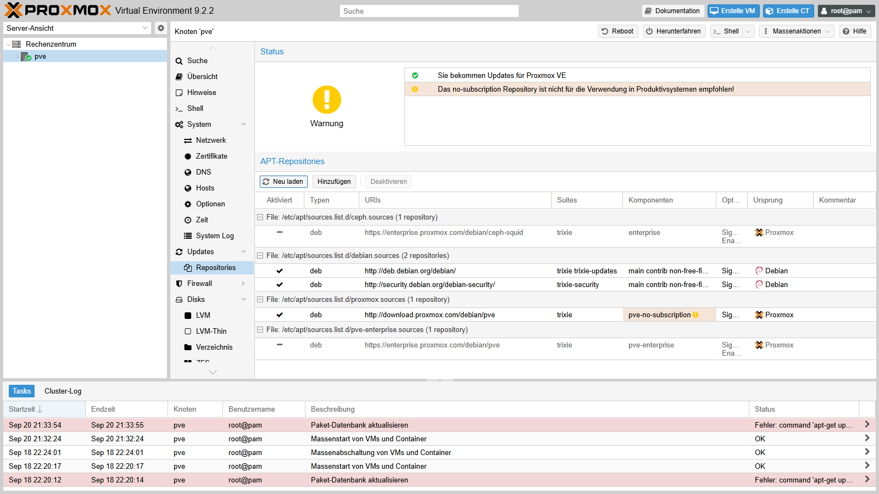The height and width of the screenshot is (494, 879).
Task: Sort by URIs column header
Action: point(455,200)
